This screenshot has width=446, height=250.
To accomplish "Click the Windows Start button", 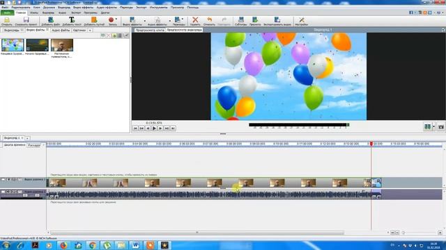I will (x=6, y=245).
